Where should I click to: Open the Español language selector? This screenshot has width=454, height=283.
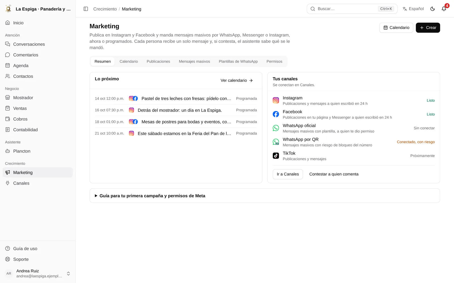tap(413, 9)
